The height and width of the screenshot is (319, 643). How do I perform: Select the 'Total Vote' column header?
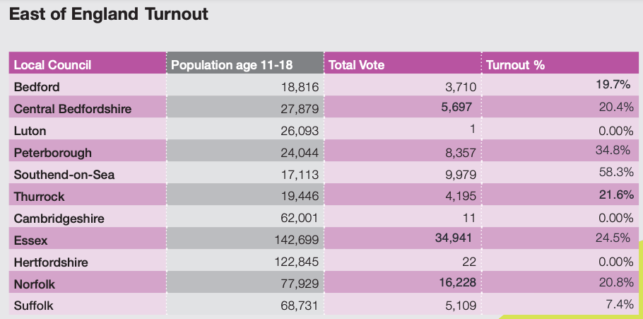click(x=357, y=66)
